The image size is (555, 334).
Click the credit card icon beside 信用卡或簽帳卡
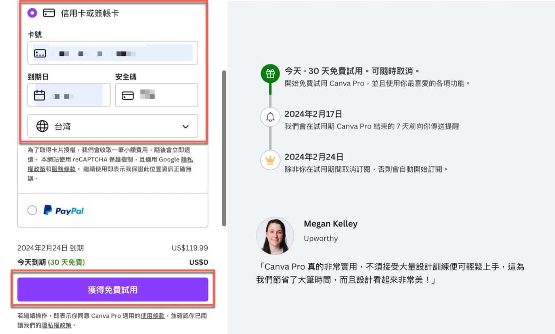[x=49, y=13]
